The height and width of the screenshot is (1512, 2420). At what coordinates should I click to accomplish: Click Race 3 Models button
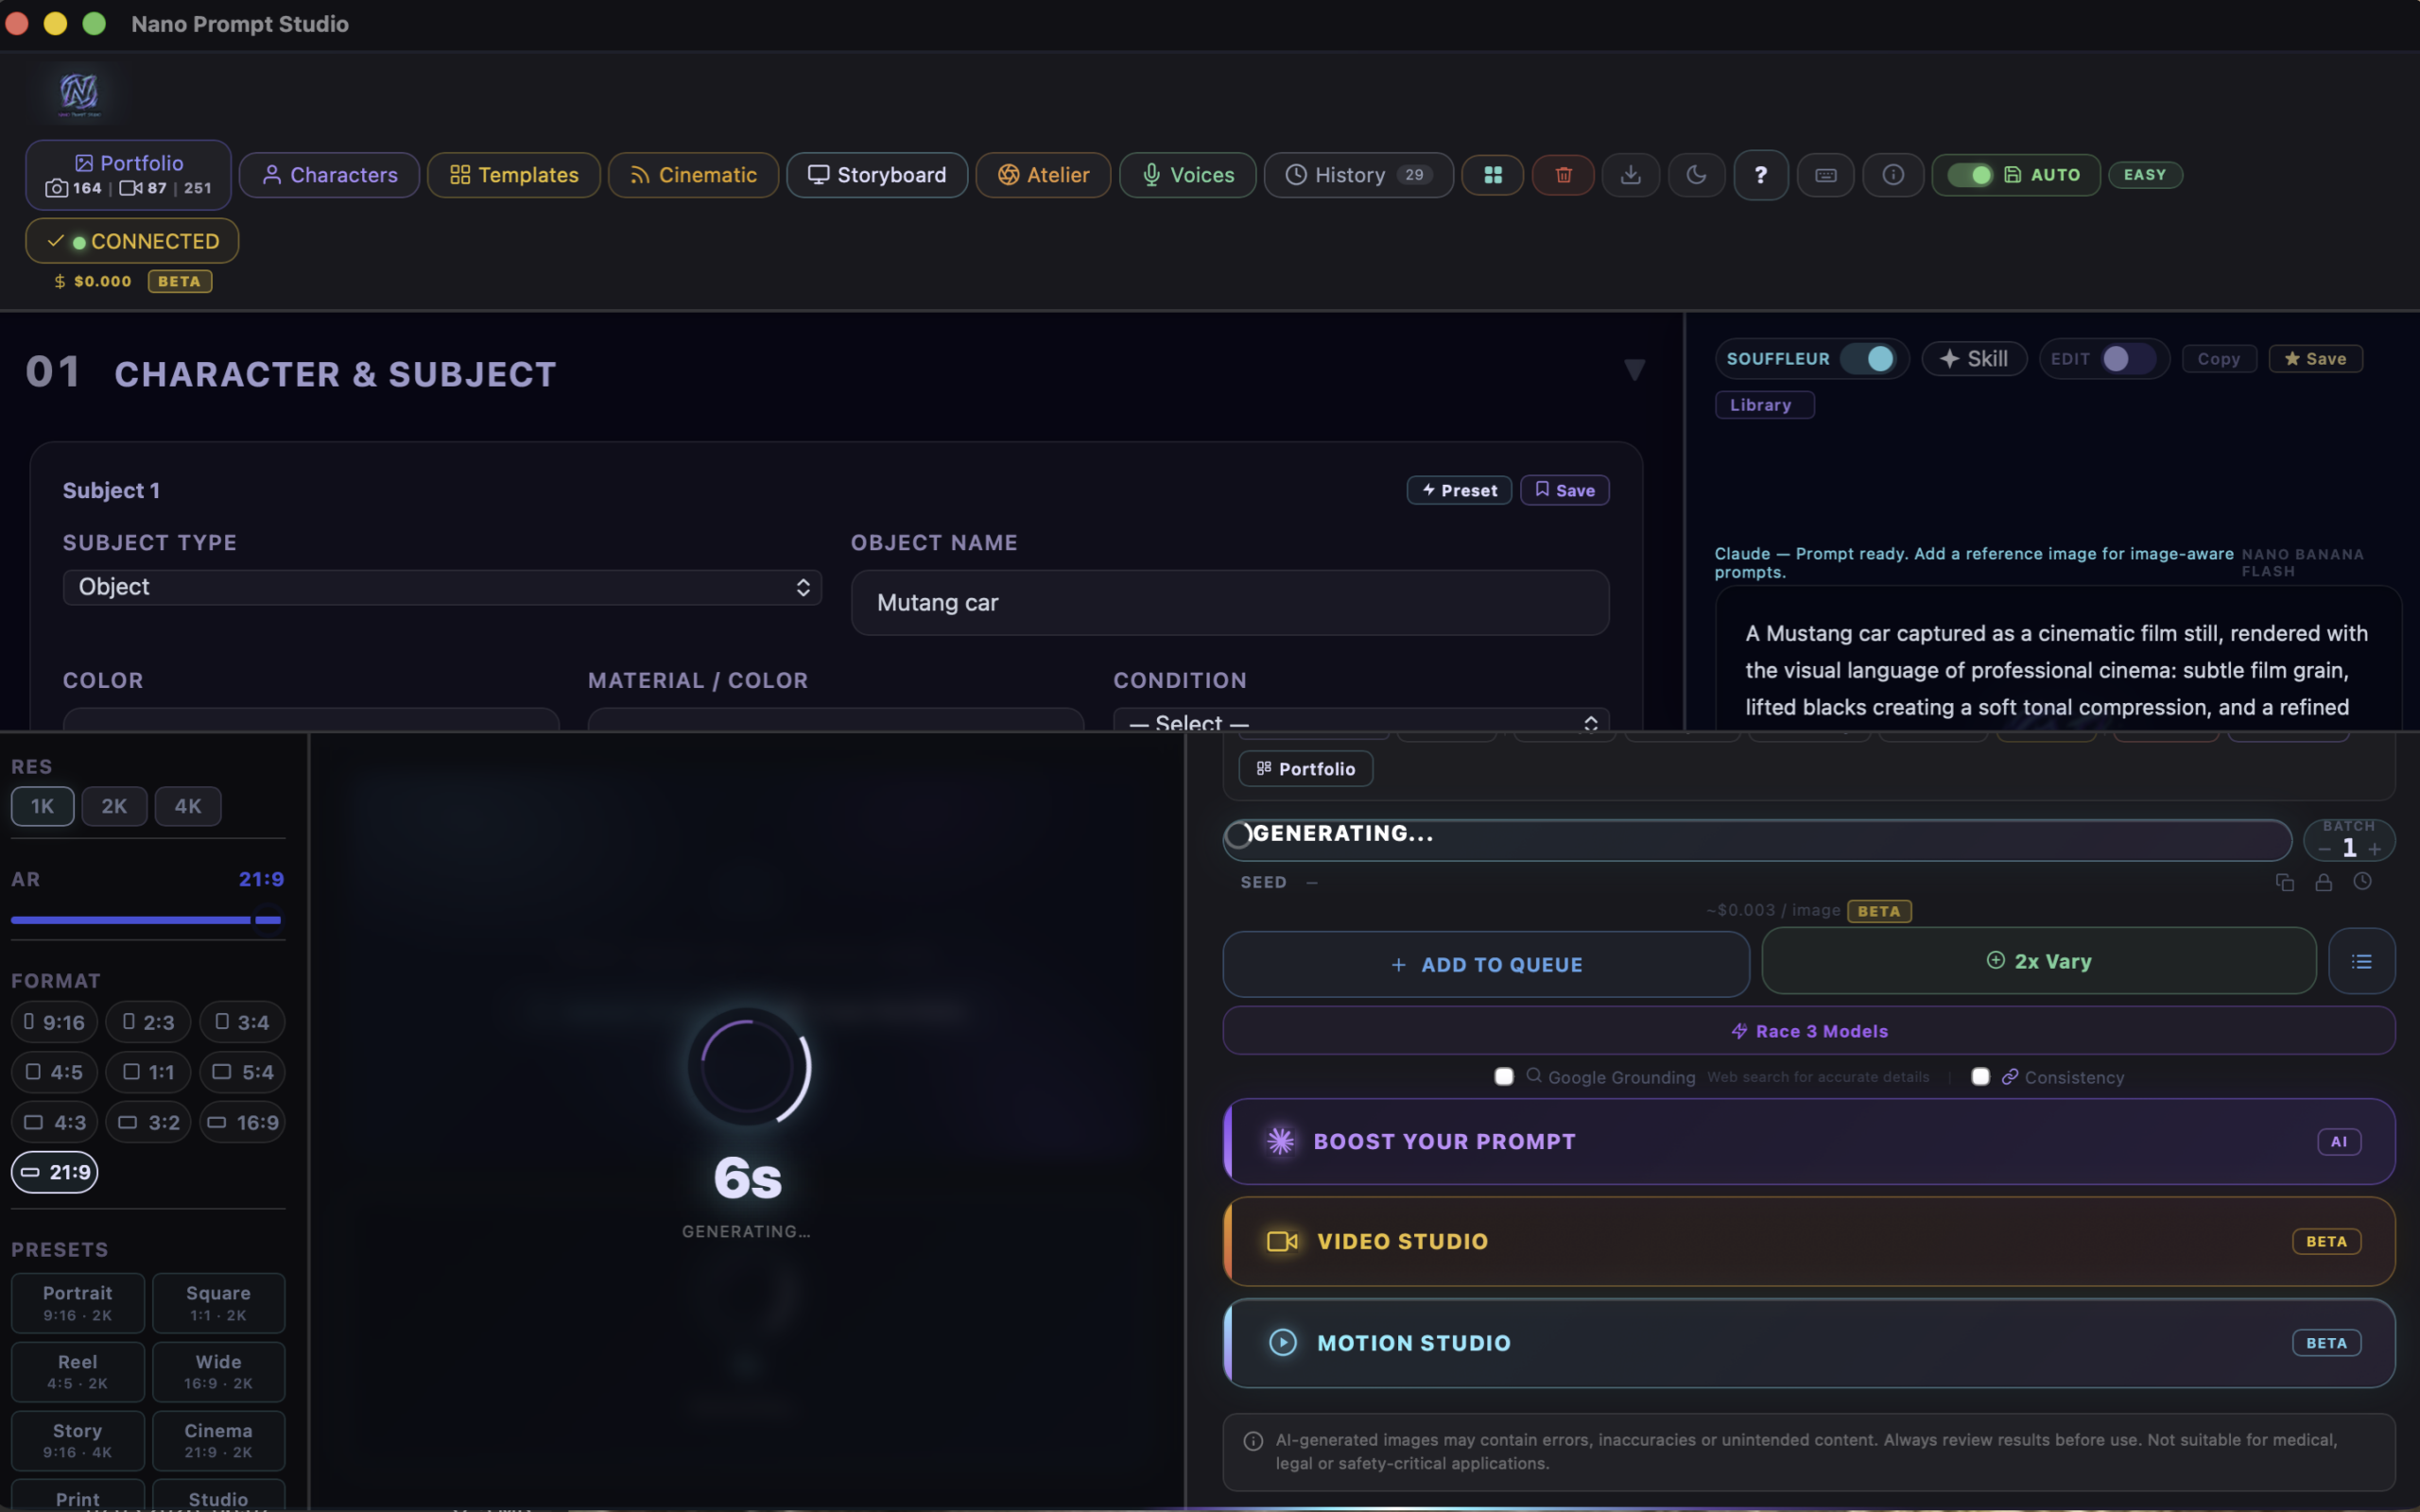click(1808, 1031)
